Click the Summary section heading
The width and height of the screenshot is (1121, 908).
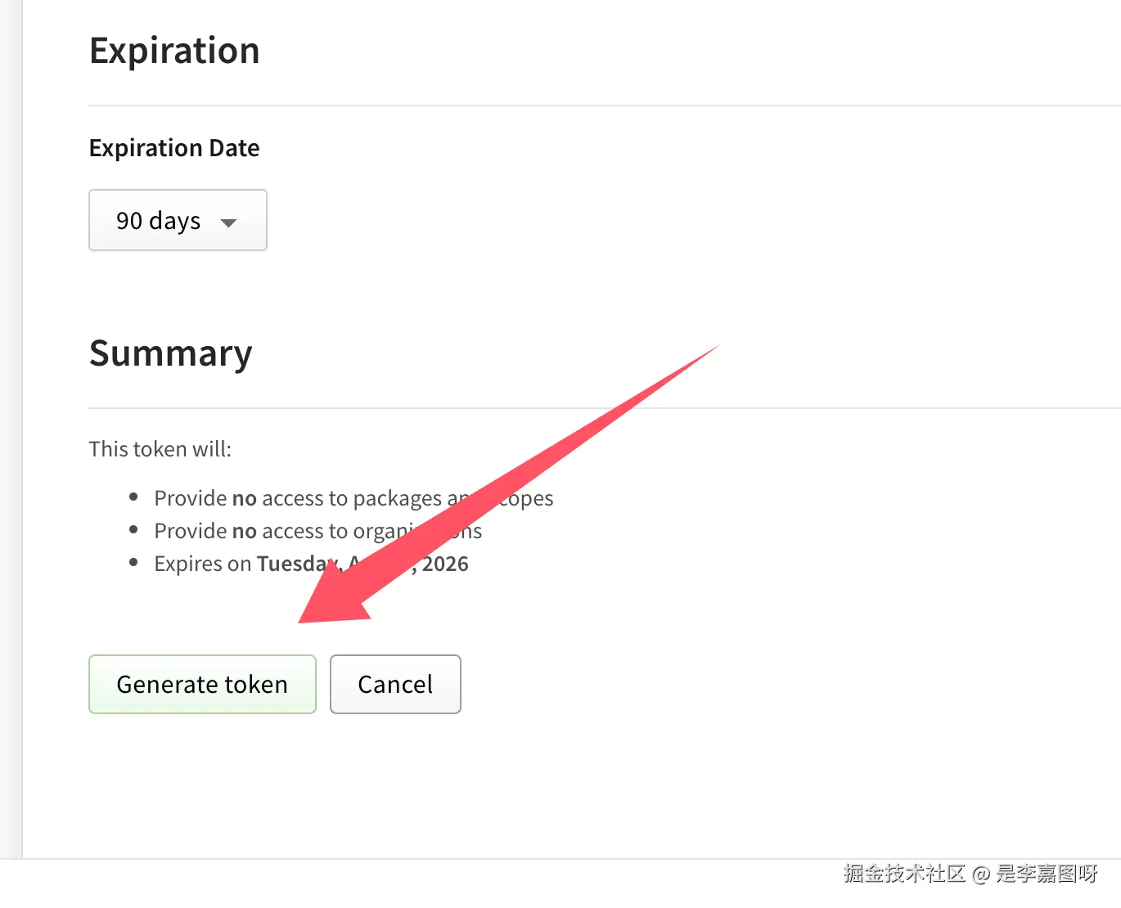[170, 353]
